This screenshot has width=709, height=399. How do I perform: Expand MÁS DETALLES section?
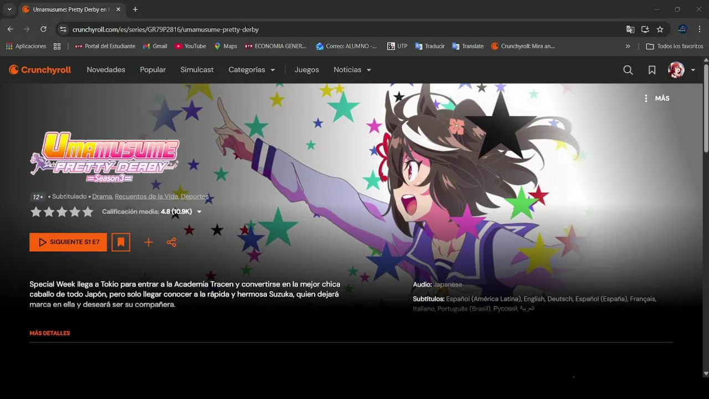pos(50,333)
